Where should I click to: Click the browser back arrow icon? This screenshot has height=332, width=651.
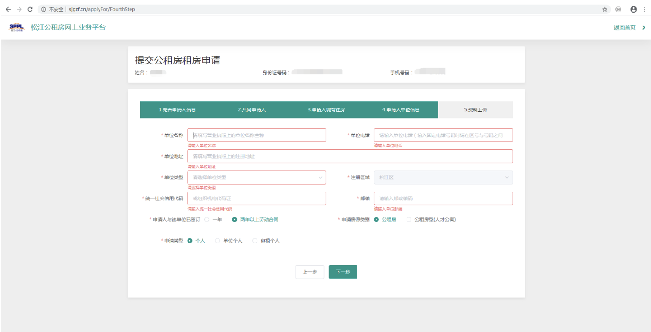[x=8, y=9]
